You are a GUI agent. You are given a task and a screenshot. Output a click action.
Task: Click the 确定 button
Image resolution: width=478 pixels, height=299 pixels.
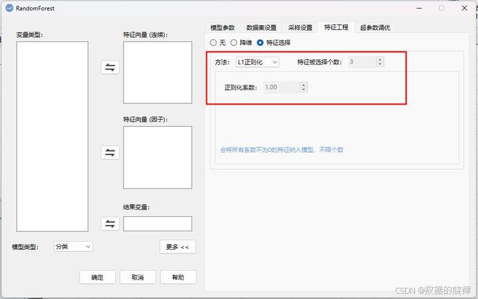coord(98,277)
